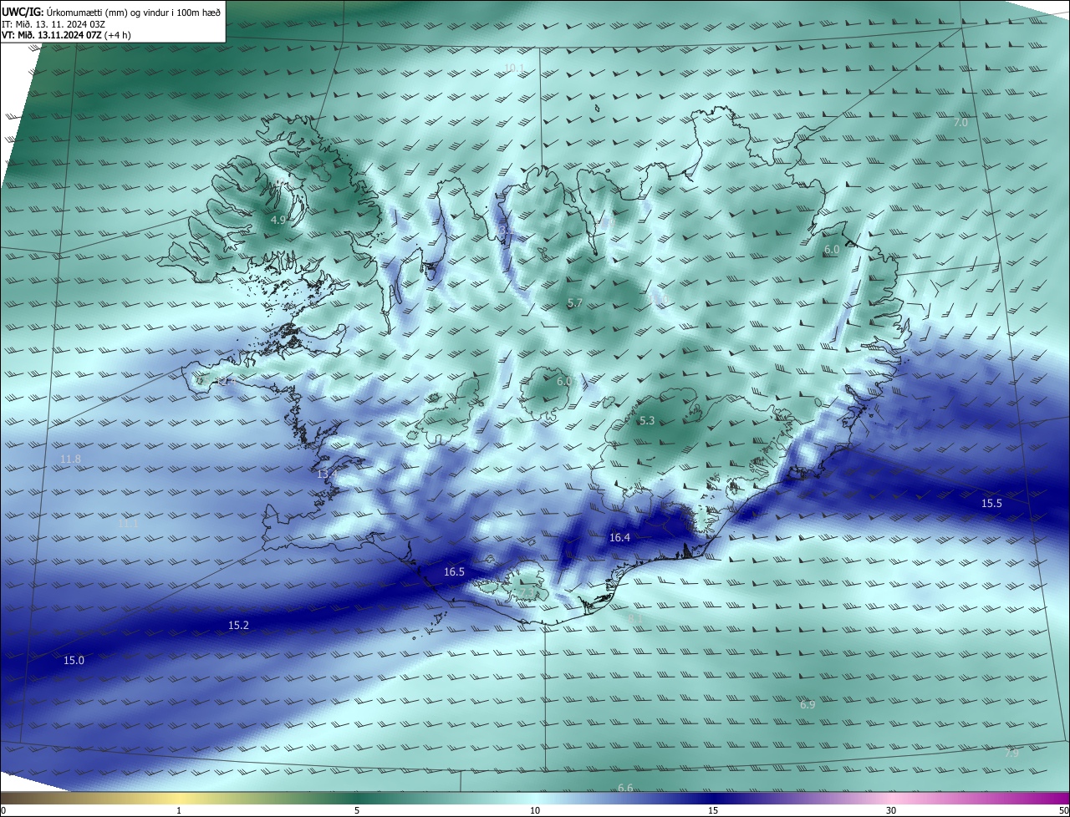Click the 15.2 value label

point(238,625)
